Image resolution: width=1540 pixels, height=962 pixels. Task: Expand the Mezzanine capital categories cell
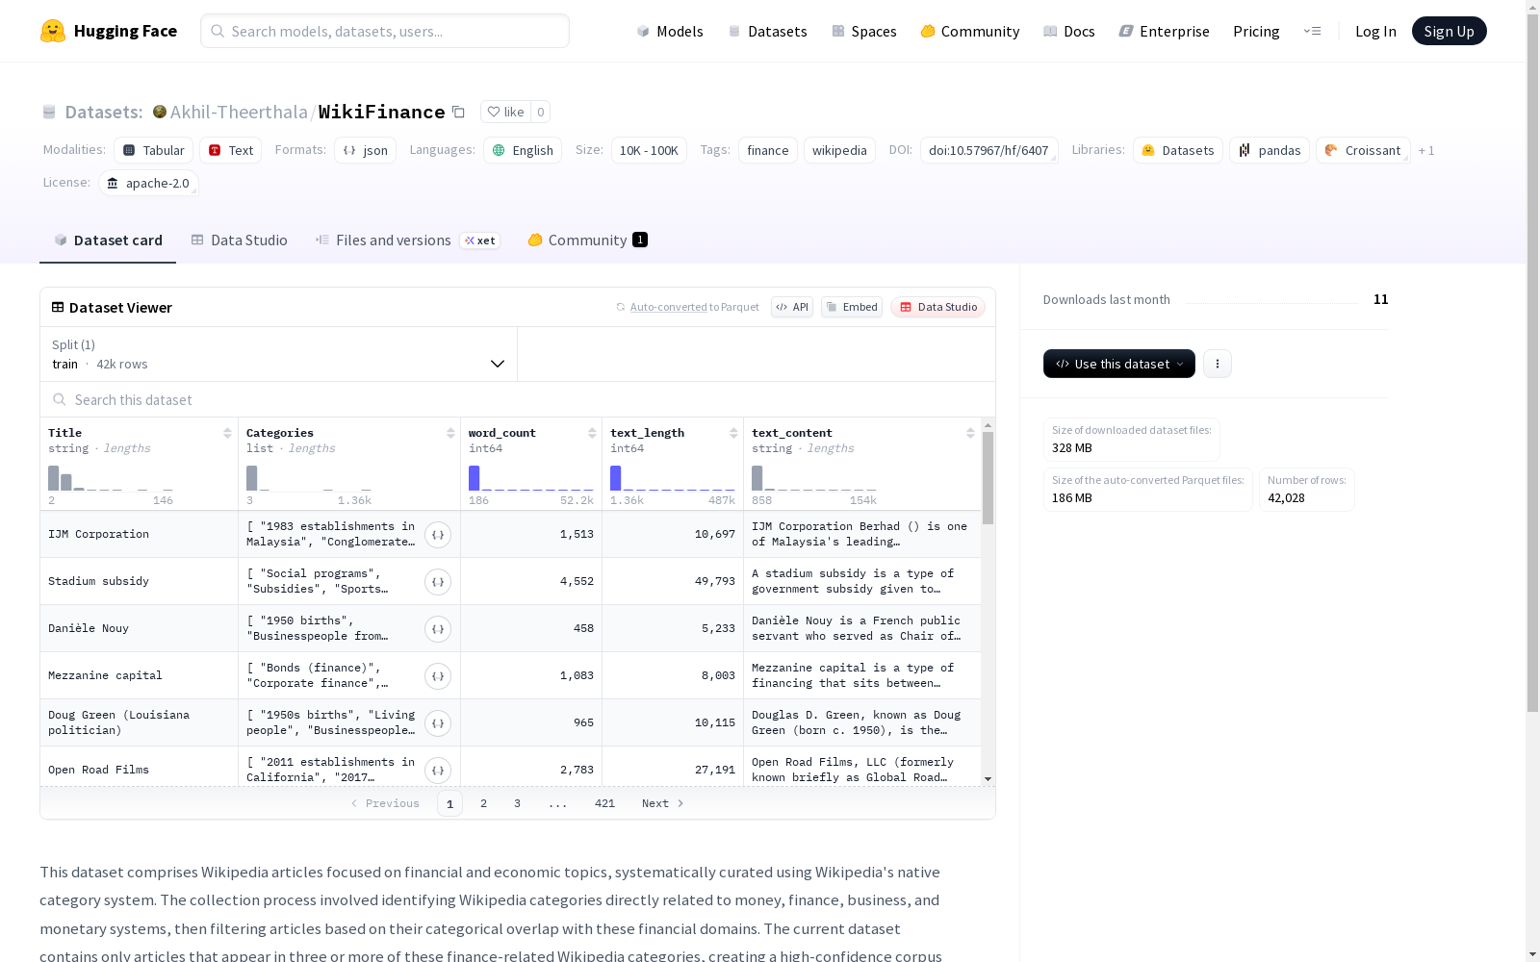[x=438, y=676]
